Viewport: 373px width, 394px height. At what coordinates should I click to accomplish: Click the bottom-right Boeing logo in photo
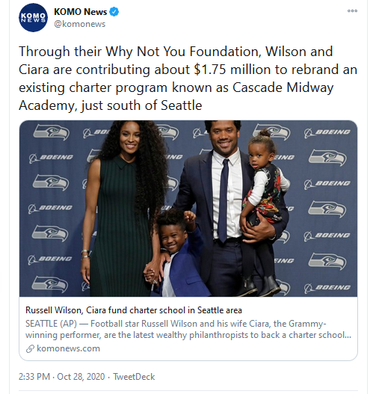click(327, 289)
